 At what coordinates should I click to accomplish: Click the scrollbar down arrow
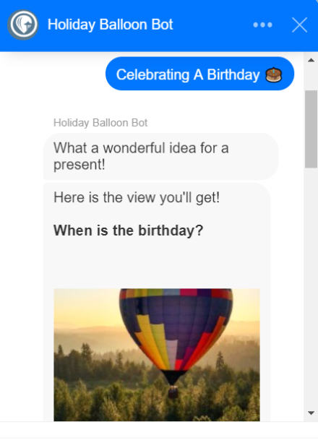pos(311,413)
